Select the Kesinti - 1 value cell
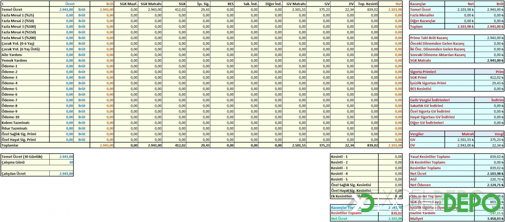 (x=390, y=157)
